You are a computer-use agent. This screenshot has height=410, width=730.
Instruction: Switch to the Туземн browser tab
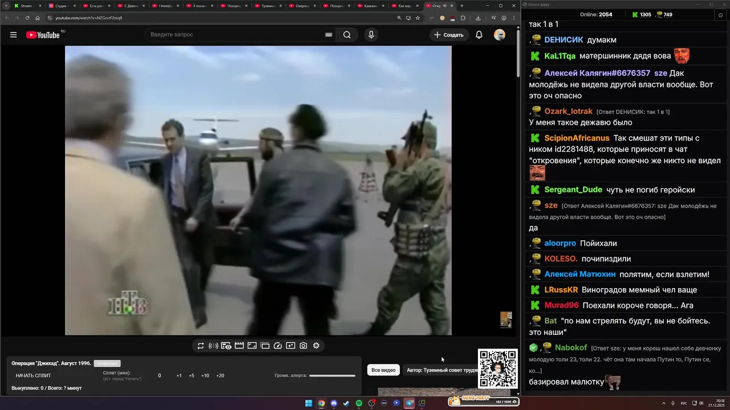(x=268, y=6)
